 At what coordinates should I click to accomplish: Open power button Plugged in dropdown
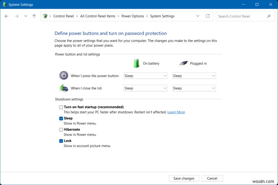pyautogui.click(x=194, y=76)
